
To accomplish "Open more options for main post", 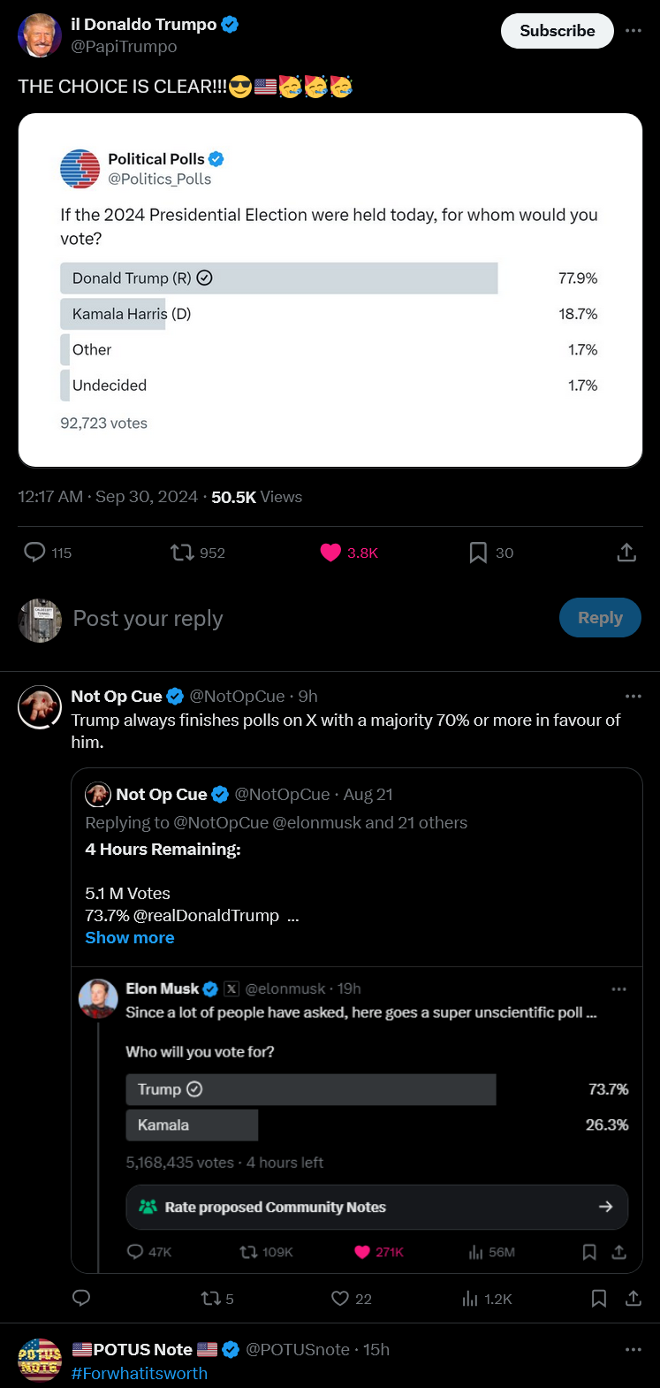I will pyautogui.click(x=633, y=30).
